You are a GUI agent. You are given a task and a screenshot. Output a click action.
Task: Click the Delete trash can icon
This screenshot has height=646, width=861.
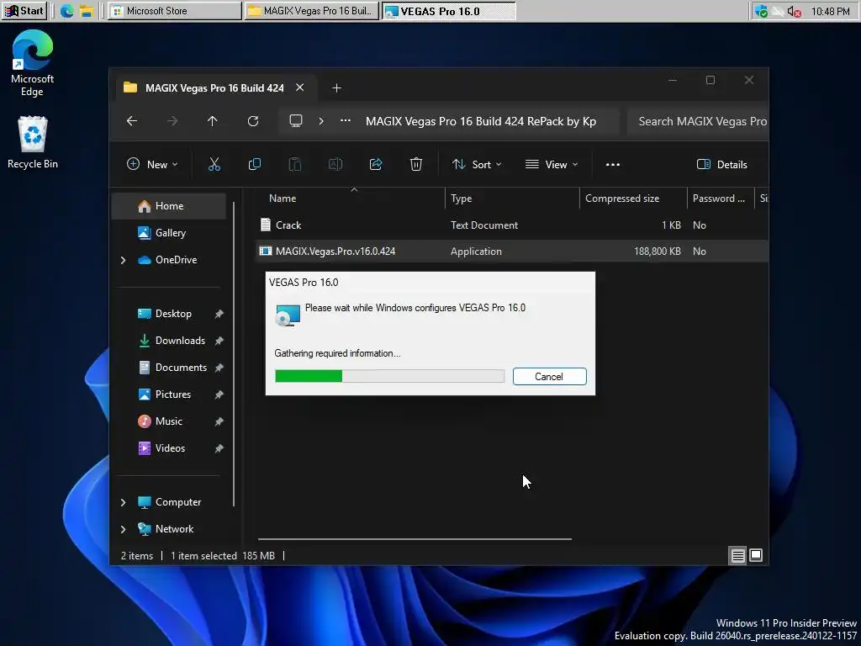click(x=416, y=164)
